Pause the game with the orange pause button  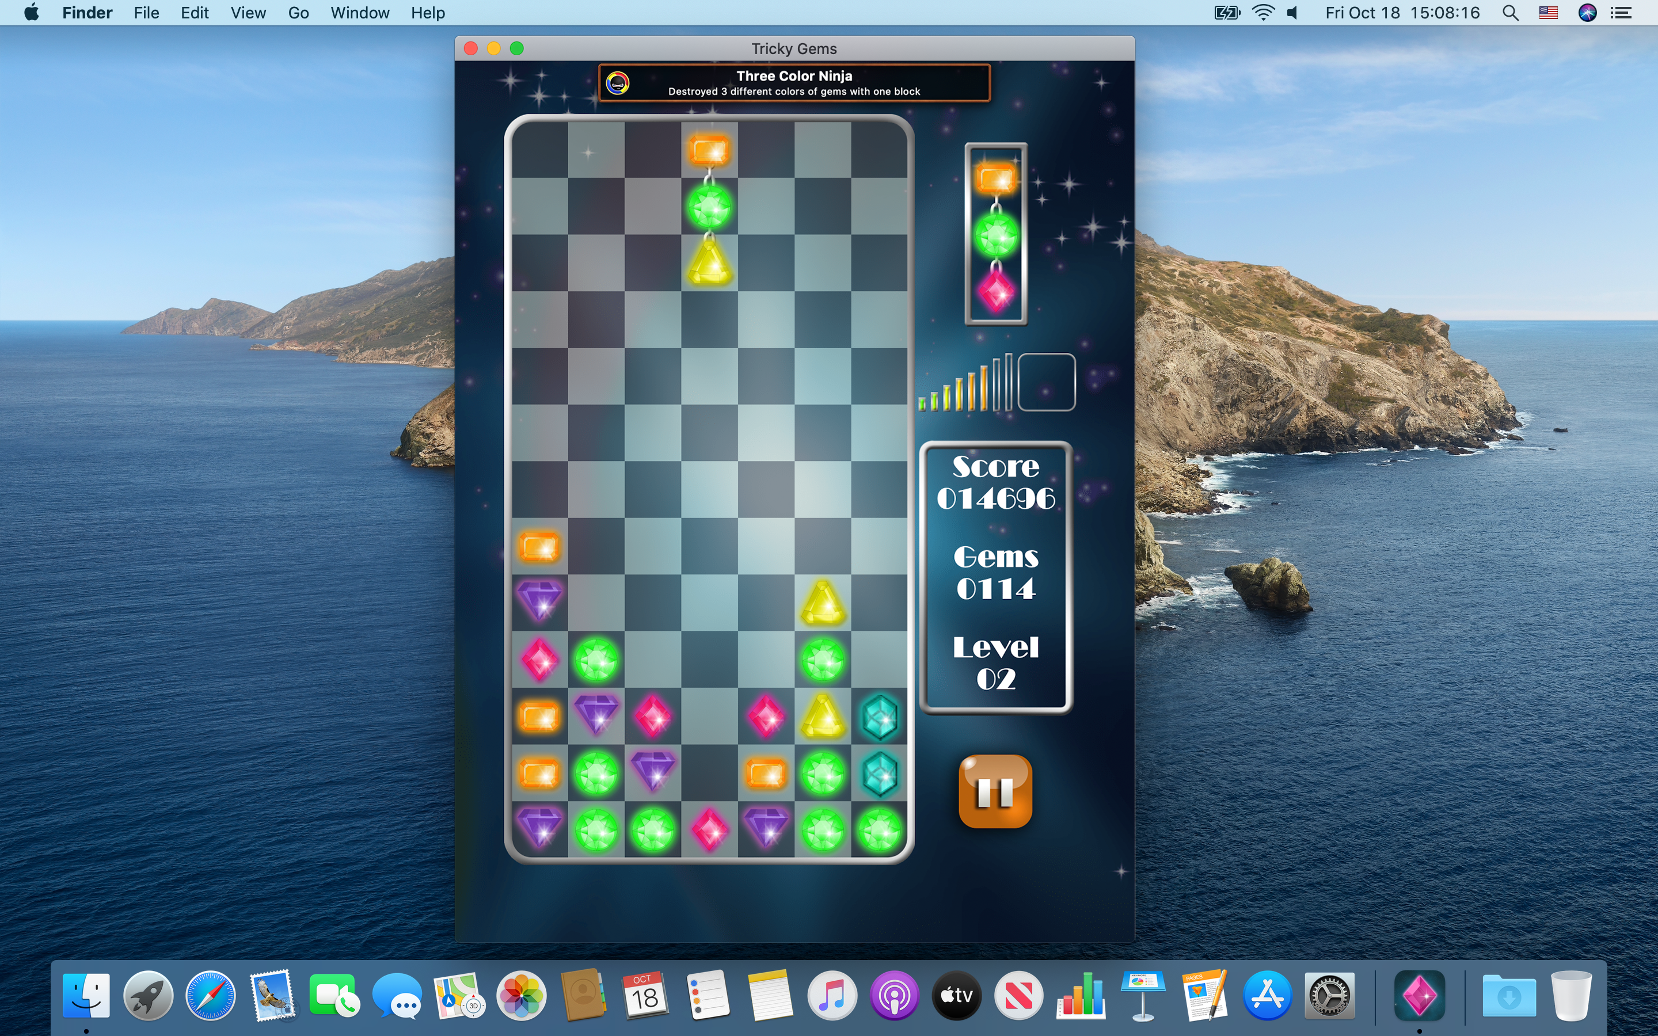995,791
